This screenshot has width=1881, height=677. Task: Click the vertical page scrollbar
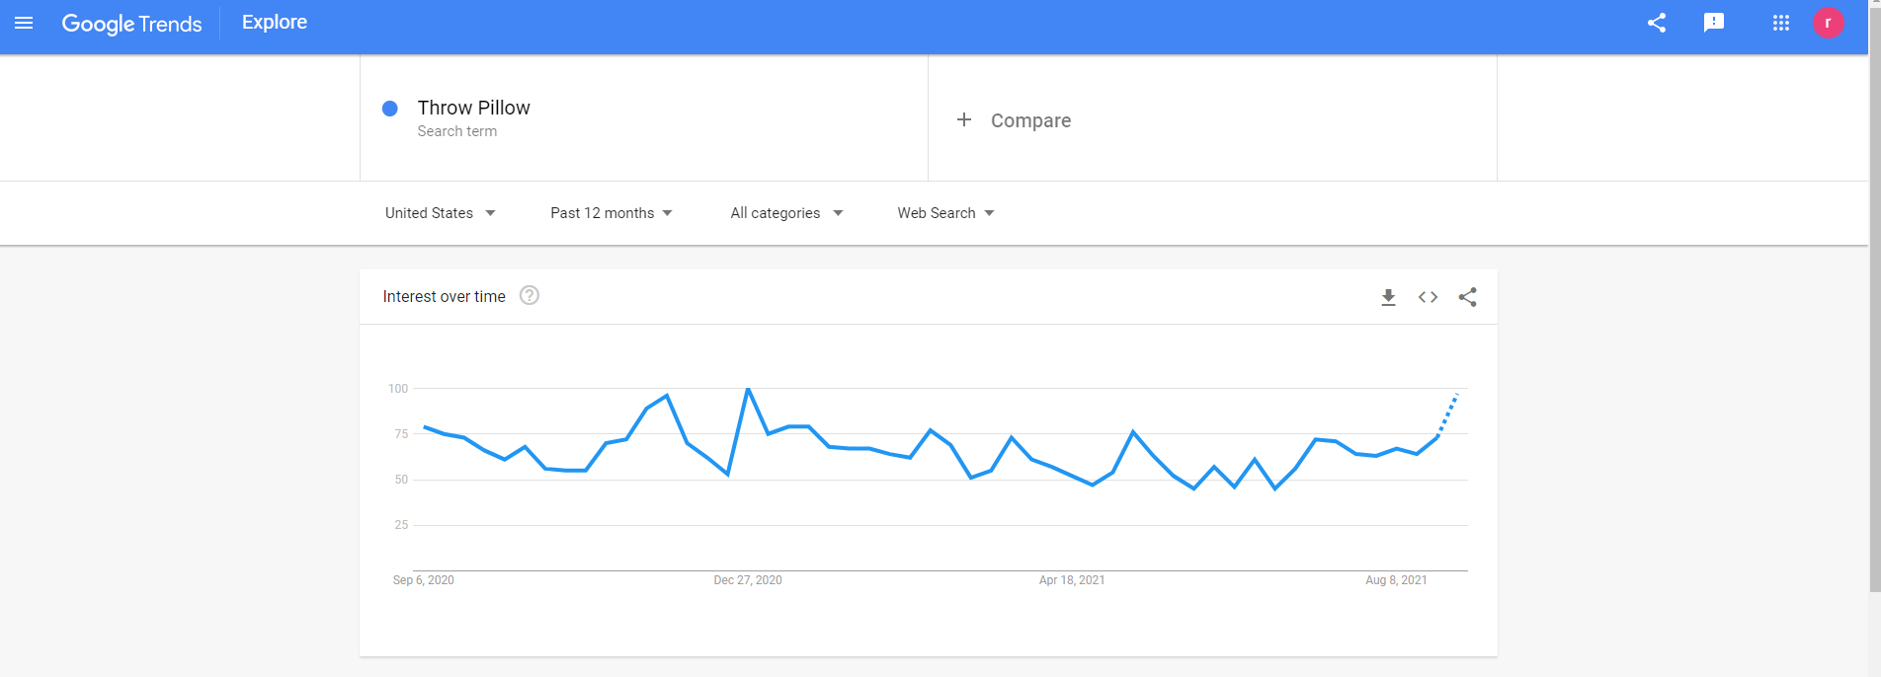1874,296
